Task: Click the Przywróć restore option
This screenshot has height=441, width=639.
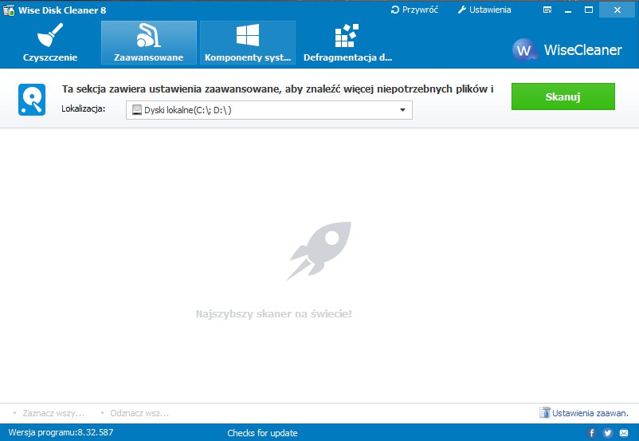Action: pos(414,10)
